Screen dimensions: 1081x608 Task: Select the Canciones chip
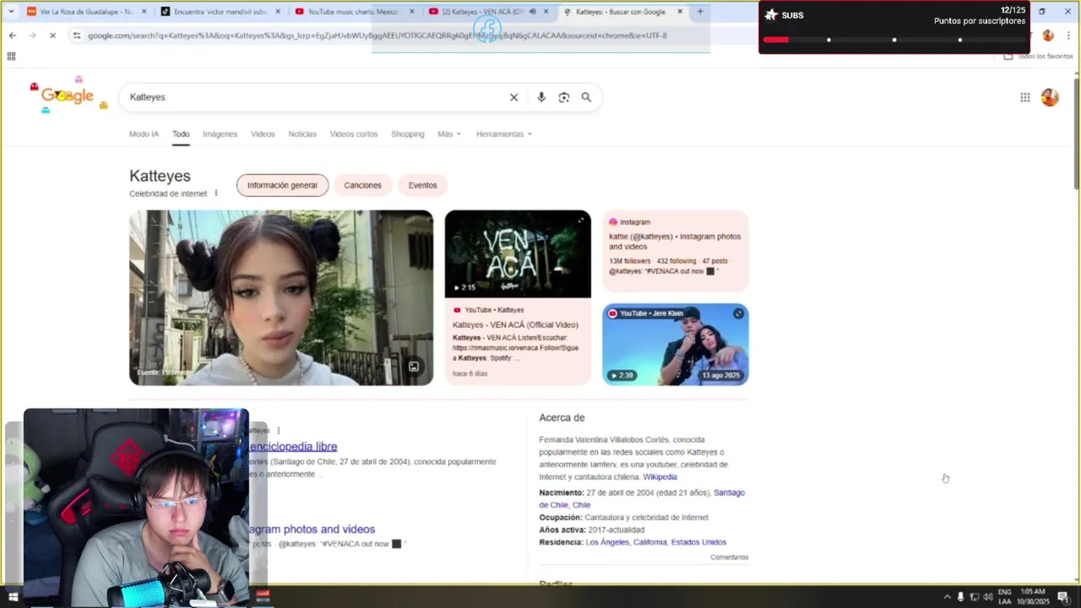pos(362,185)
